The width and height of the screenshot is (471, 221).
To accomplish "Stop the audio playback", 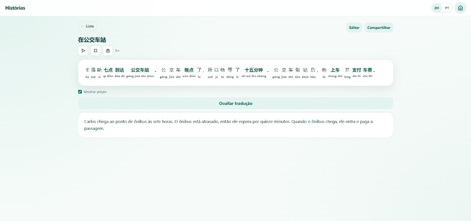I will tap(96, 50).
